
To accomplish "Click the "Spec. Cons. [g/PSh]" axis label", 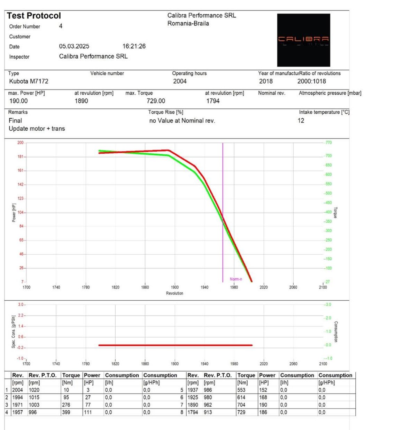I will 14,332.
